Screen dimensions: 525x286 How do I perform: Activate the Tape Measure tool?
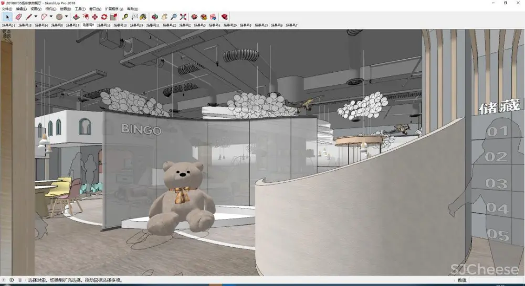(125, 17)
